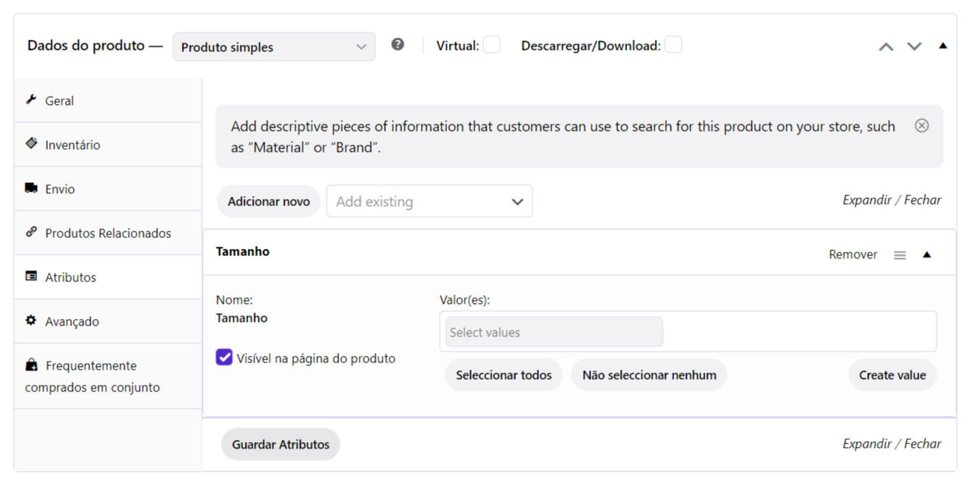Open the Produtos Relacionados tab
Viewport: 970px width, 484px height.
(x=108, y=233)
